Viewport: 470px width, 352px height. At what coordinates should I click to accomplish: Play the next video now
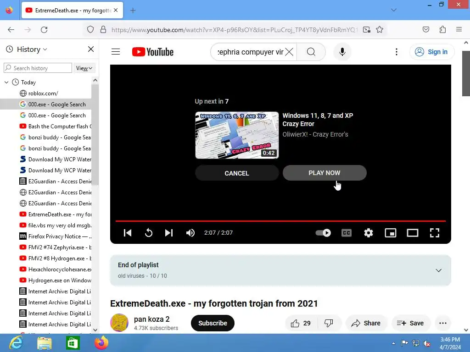pyautogui.click(x=325, y=173)
